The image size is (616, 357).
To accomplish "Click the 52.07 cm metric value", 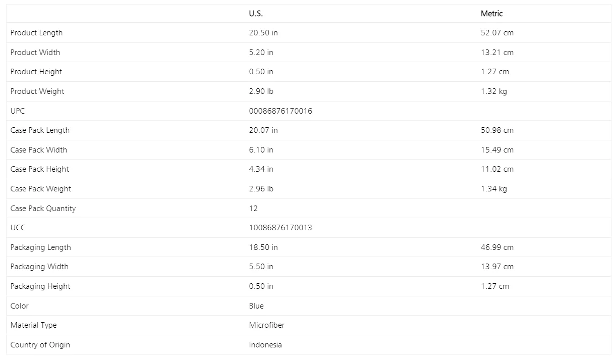I will click(x=497, y=33).
